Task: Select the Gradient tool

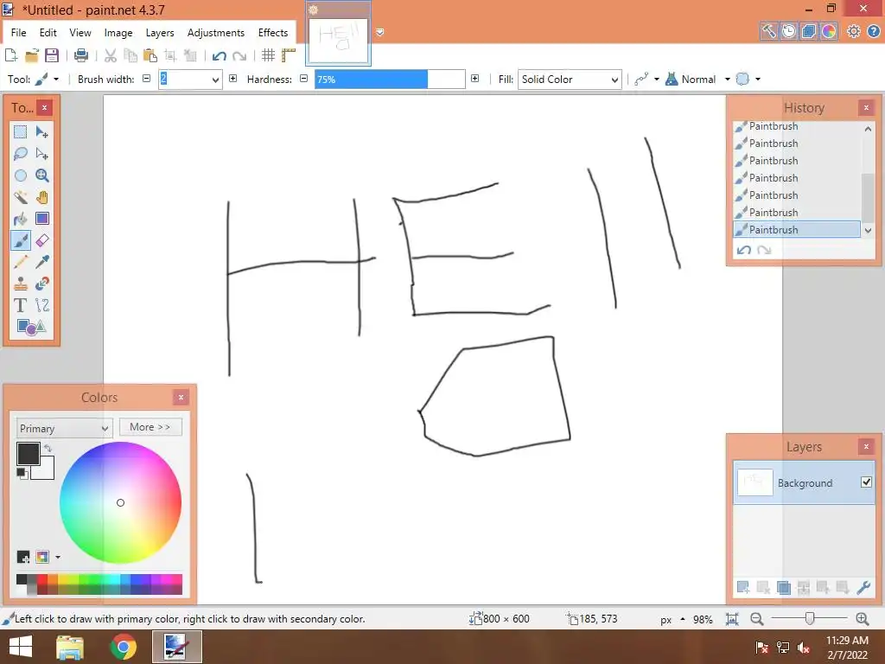Action: pyautogui.click(x=42, y=219)
